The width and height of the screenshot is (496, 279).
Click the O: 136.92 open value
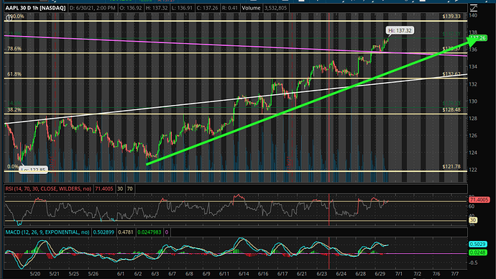pyautogui.click(x=131, y=8)
